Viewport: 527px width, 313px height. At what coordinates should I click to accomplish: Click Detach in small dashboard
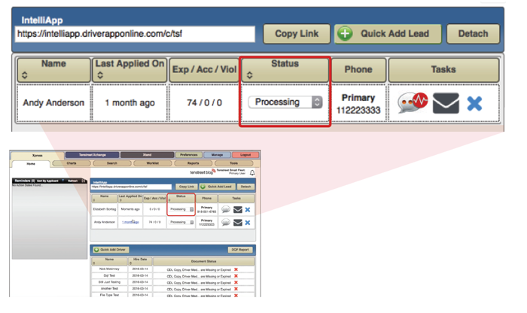point(245,187)
